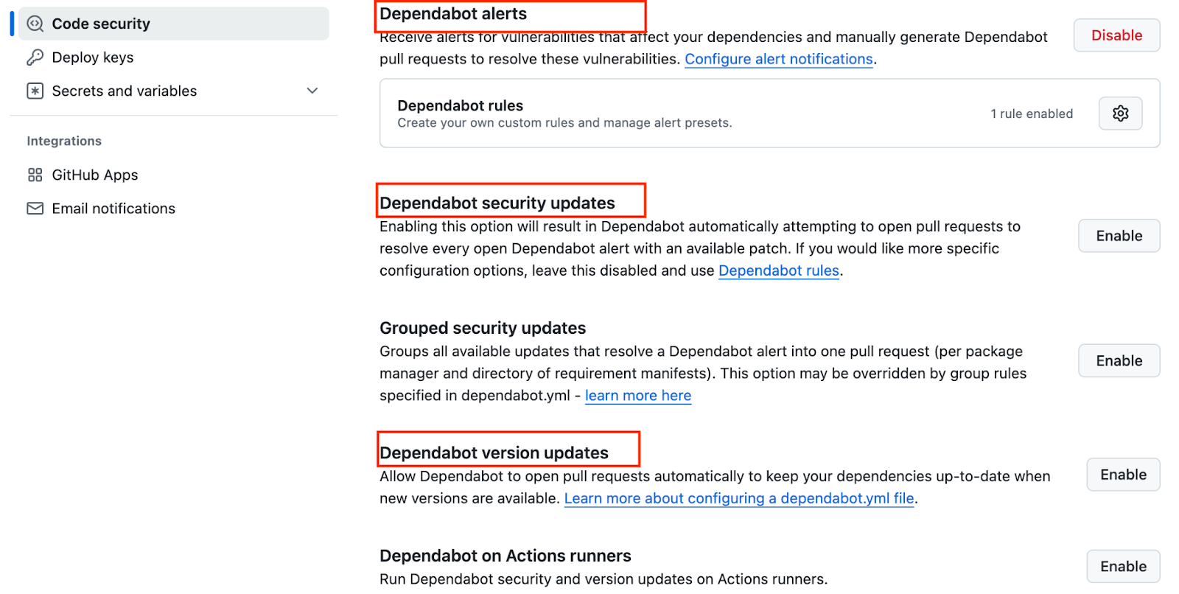Image resolution: width=1179 pixels, height=594 pixels.
Task: Disable Dependabot alerts
Action: tap(1116, 35)
